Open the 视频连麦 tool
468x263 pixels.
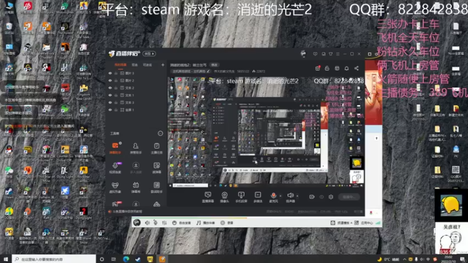pos(115,168)
